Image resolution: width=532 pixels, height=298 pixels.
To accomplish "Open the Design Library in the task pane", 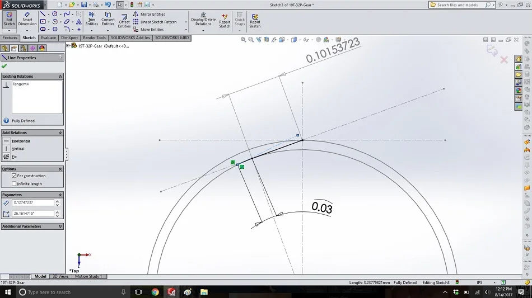I will click(519, 67).
